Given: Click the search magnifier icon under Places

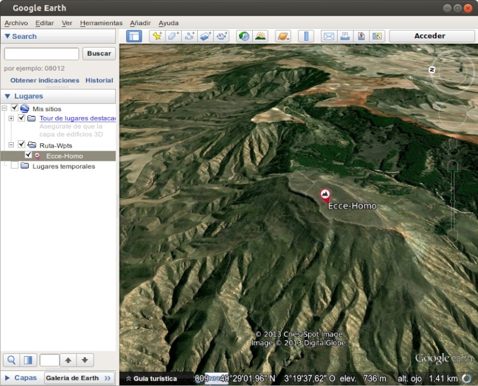Looking at the screenshot, I should click(11, 360).
